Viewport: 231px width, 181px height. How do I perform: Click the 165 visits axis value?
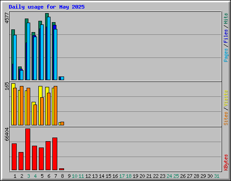[x=7, y=86]
